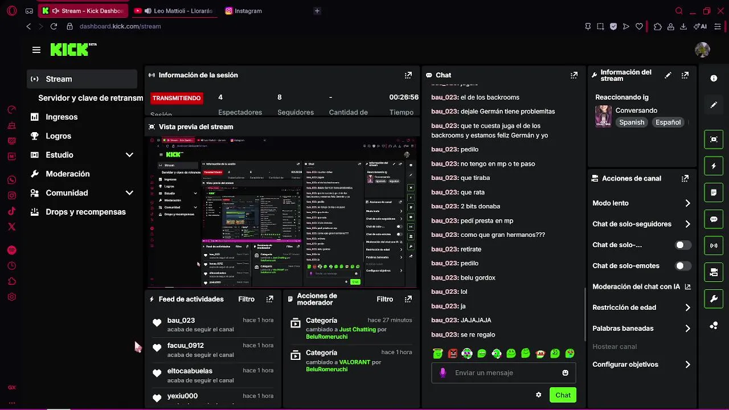Select Stream in the left navigation
729x410 pixels.
(82, 79)
